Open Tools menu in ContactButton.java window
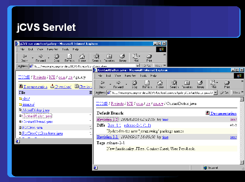The height and width of the screenshot is (182, 245). [x=143, y=76]
